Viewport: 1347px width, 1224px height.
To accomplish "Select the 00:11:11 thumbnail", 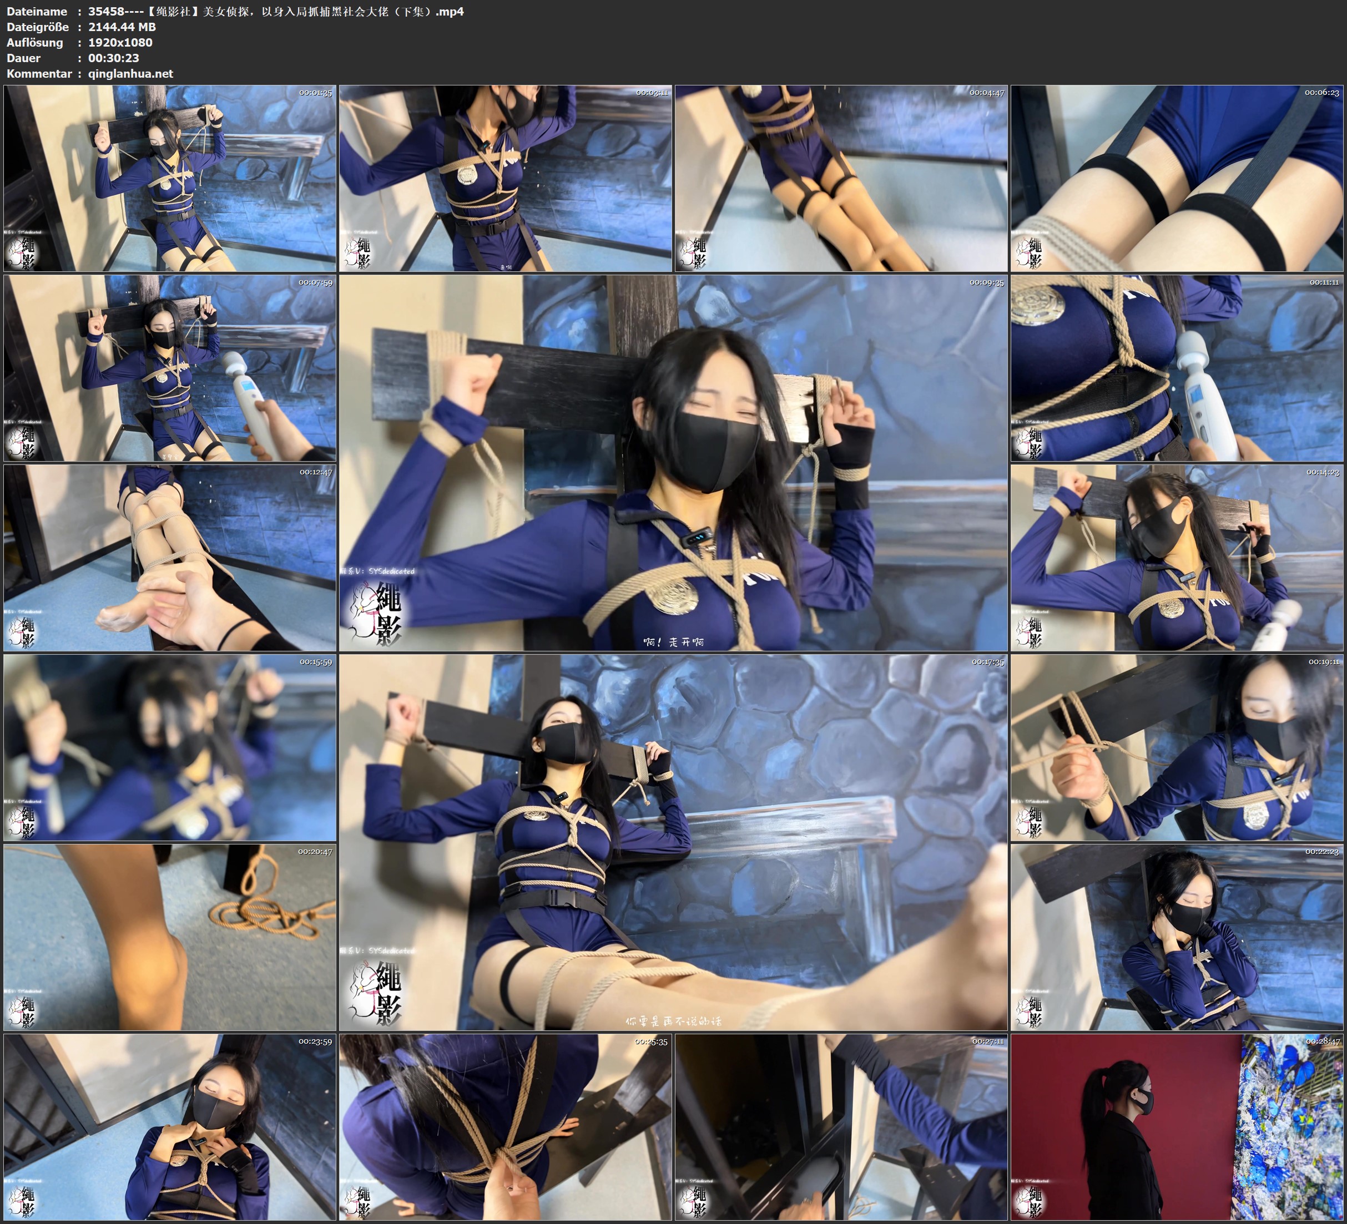I will [1177, 367].
